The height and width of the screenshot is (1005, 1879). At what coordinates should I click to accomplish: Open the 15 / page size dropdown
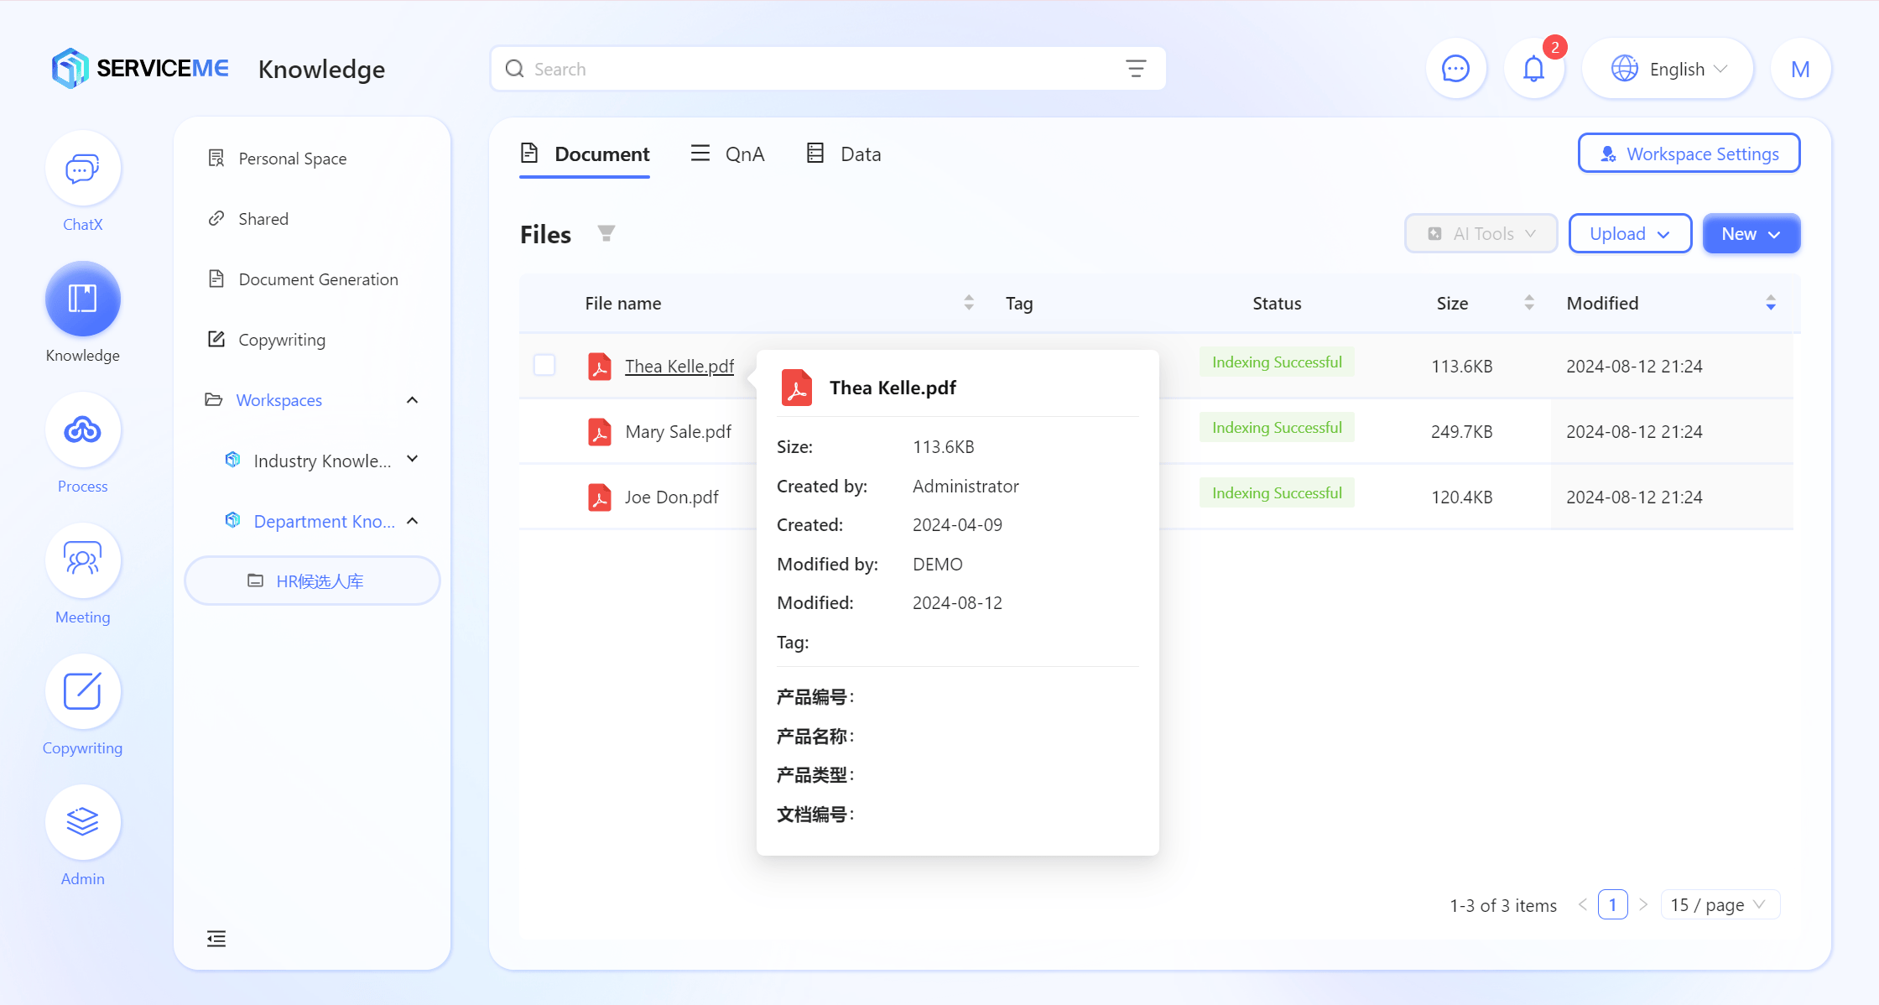[x=1719, y=904]
